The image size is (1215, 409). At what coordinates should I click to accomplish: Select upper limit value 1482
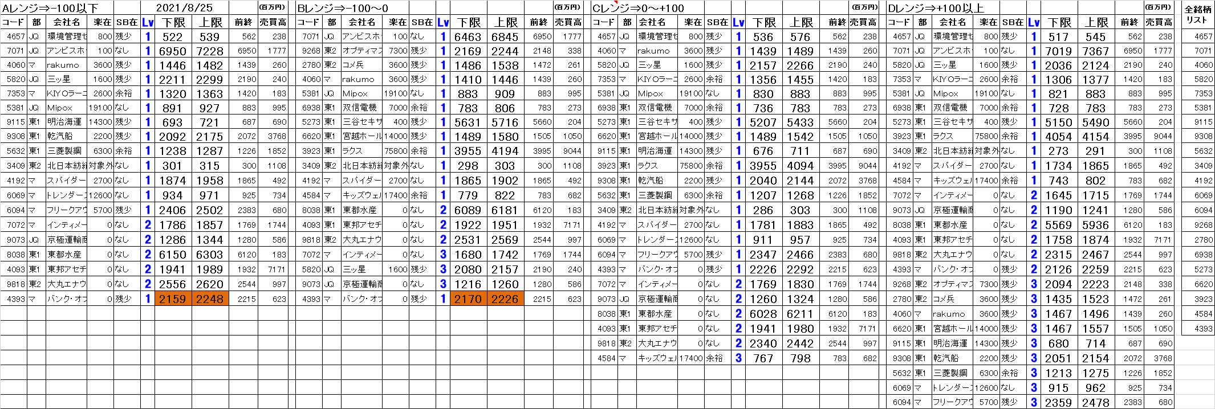coord(210,65)
